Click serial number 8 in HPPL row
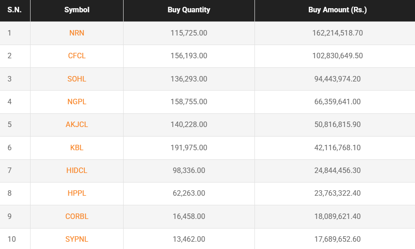Screen dimensions: 415x249 pyautogui.click(x=10, y=193)
